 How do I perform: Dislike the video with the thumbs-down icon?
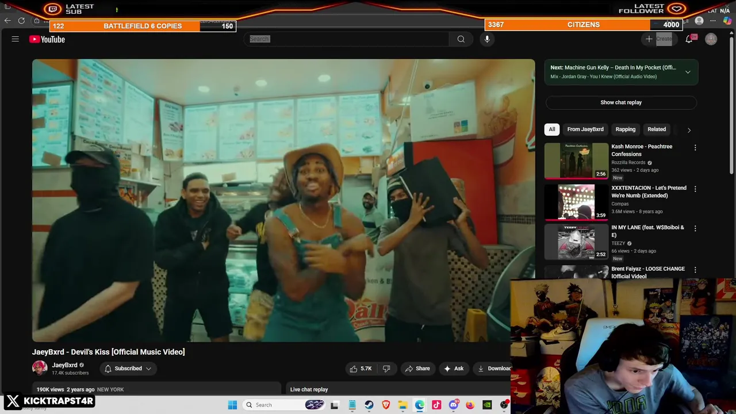click(386, 369)
